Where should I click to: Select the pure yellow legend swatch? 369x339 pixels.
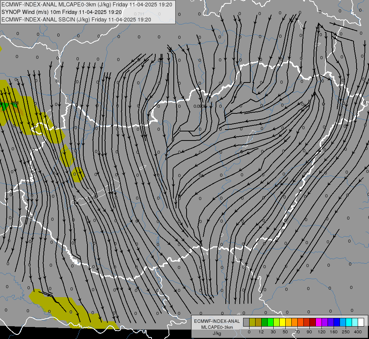(x=282, y=322)
